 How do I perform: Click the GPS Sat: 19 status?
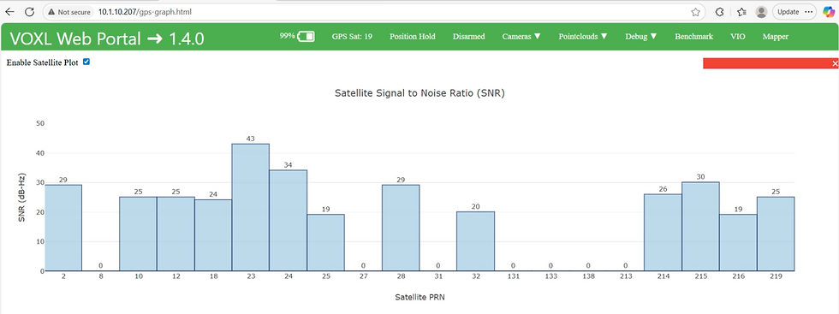[352, 37]
